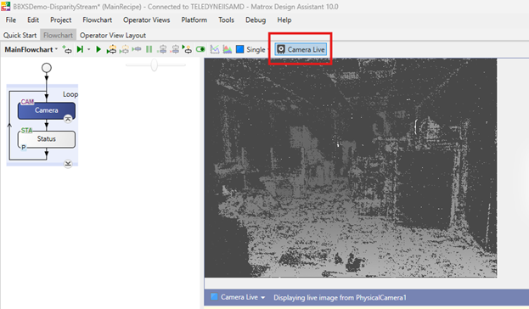529x309 pixels.
Task: Toggle the Camera Live button
Action: pos(301,49)
